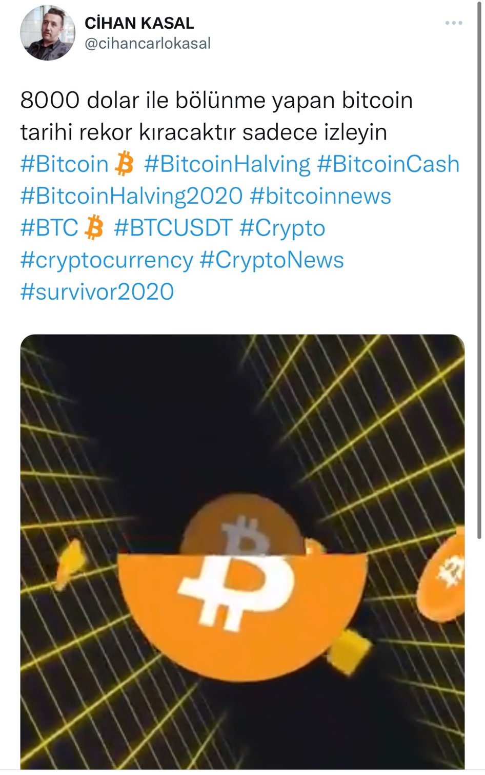Open the split Bitcoin media thumbnail

(243, 552)
